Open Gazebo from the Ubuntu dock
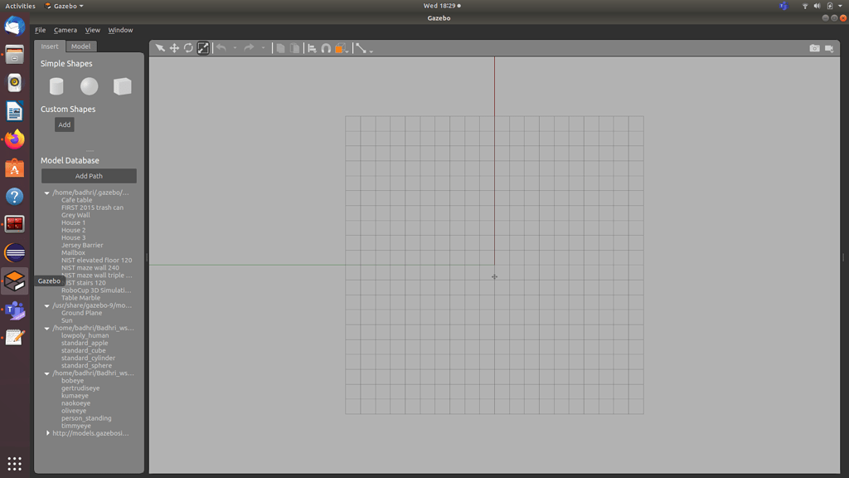This screenshot has height=478, width=849. coord(12,280)
